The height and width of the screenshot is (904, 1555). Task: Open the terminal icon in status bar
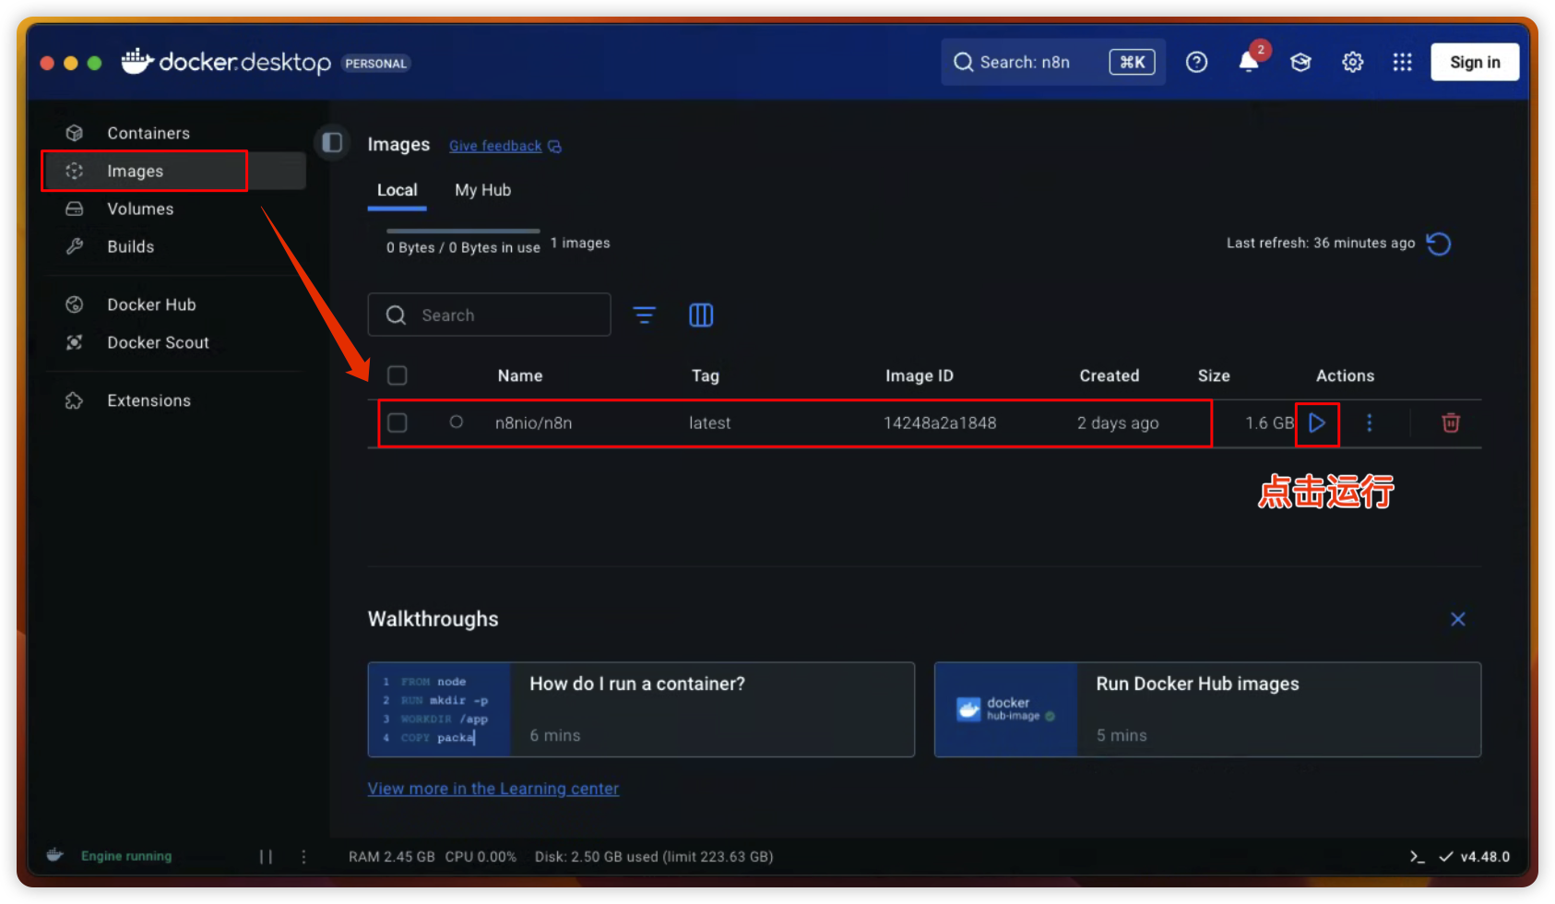1417,856
